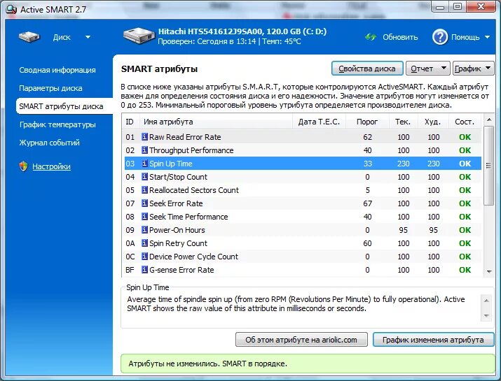Click attribute list scrollbar down arrow
This screenshot has height=381, width=501.
pos(488,272)
